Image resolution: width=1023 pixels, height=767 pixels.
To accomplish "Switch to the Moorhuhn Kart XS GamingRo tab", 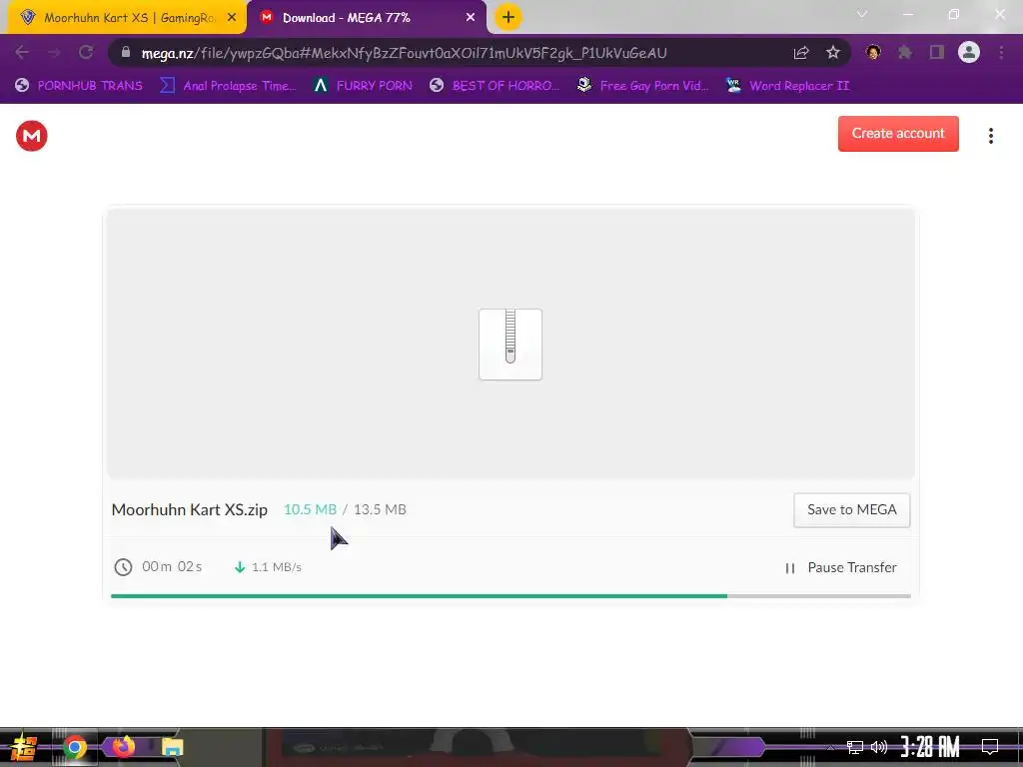I will coord(127,18).
